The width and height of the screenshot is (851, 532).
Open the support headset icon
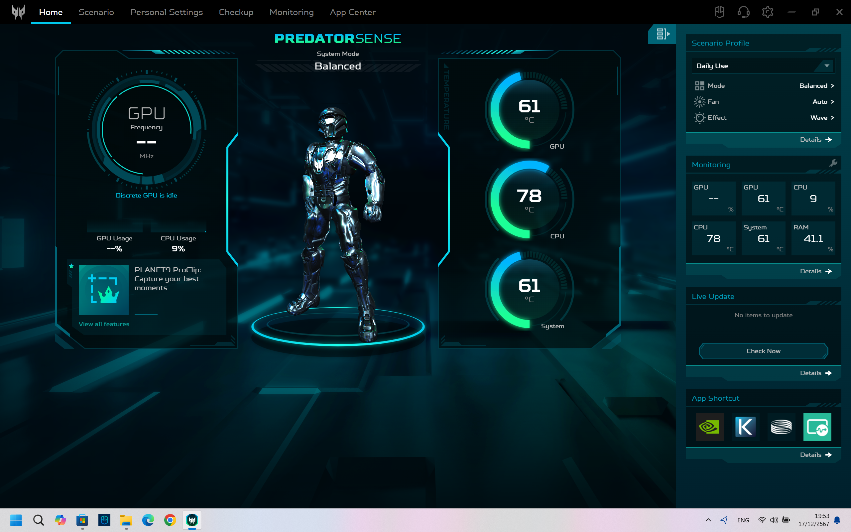coord(743,12)
